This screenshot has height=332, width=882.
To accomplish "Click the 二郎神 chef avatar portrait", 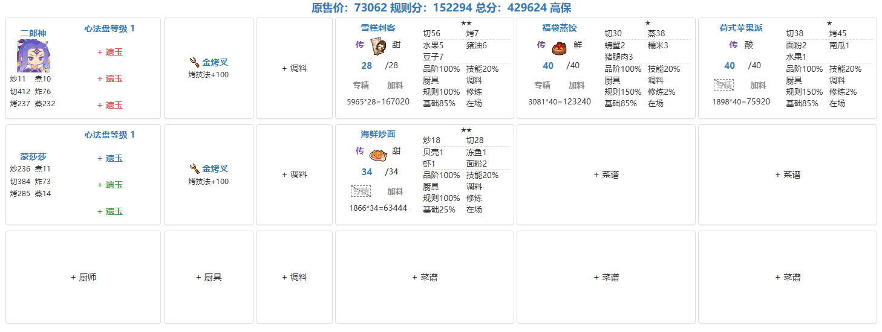I will 33,57.
